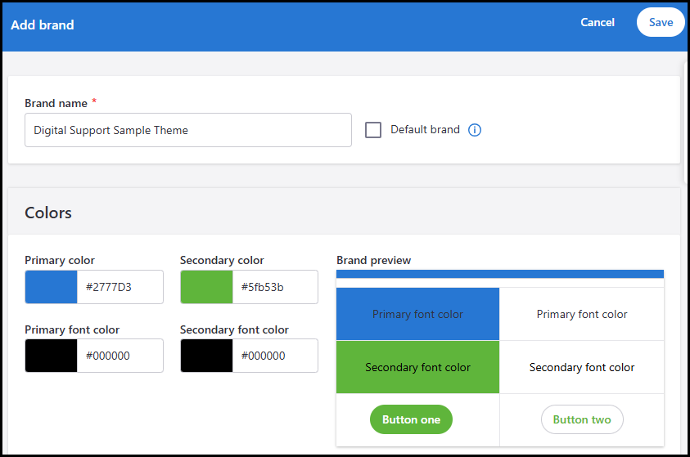The width and height of the screenshot is (690, 457).
Task: Click the Button one preview button
Action: click(x=411, y=419)
